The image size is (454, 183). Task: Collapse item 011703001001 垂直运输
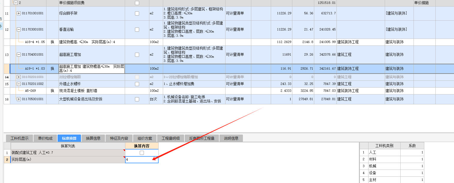point(19,29)
